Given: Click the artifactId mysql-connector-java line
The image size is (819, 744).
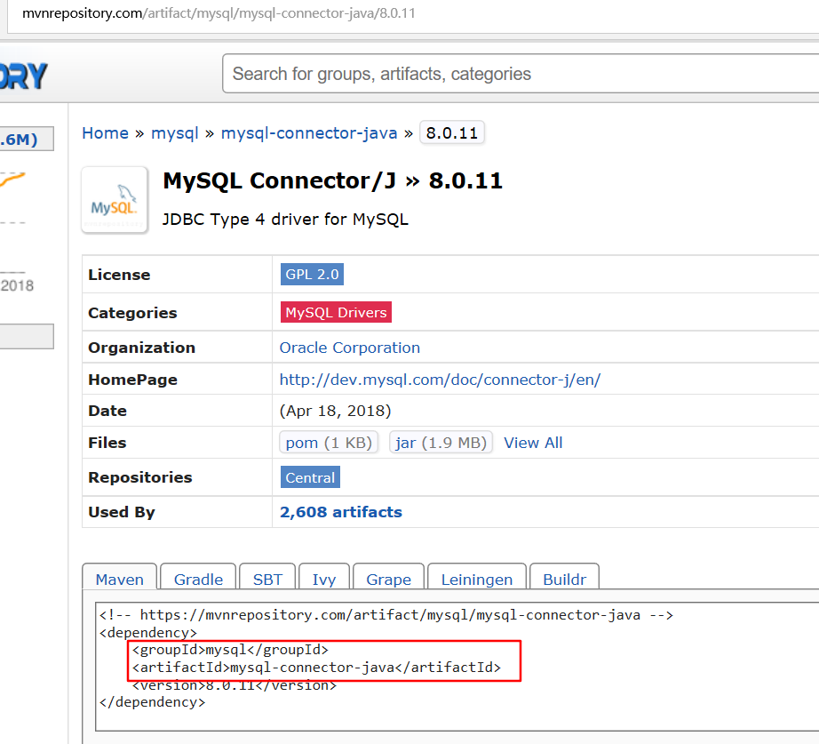Looking at the screenshot, I should click(316, 668).
